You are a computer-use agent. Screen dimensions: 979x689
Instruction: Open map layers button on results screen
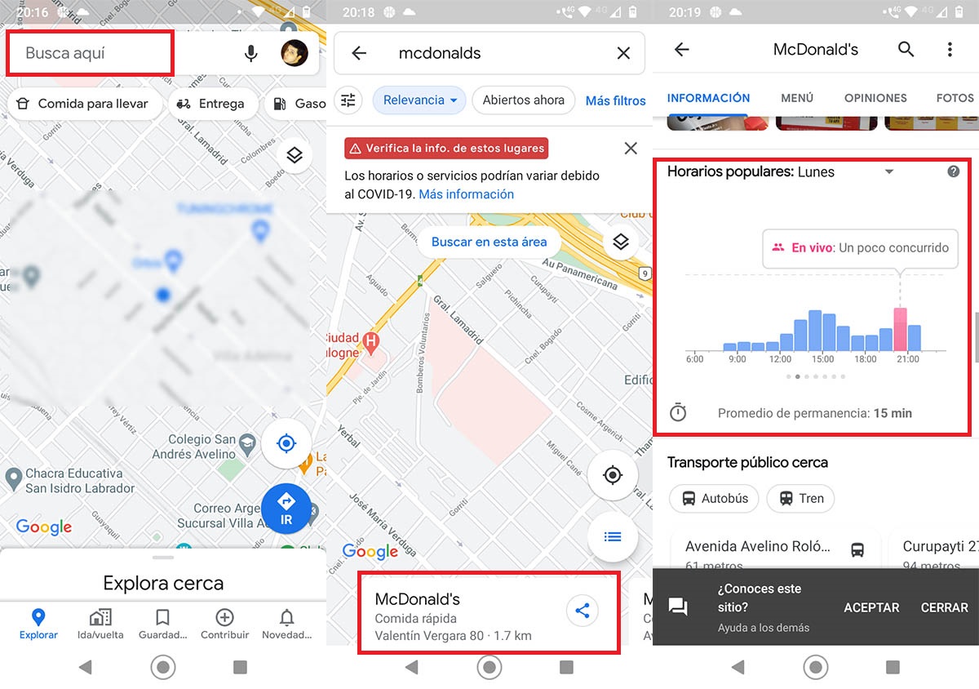click(621, 242)
